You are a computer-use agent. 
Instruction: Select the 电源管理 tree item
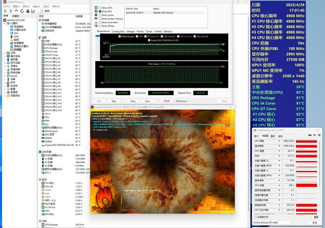19,43
